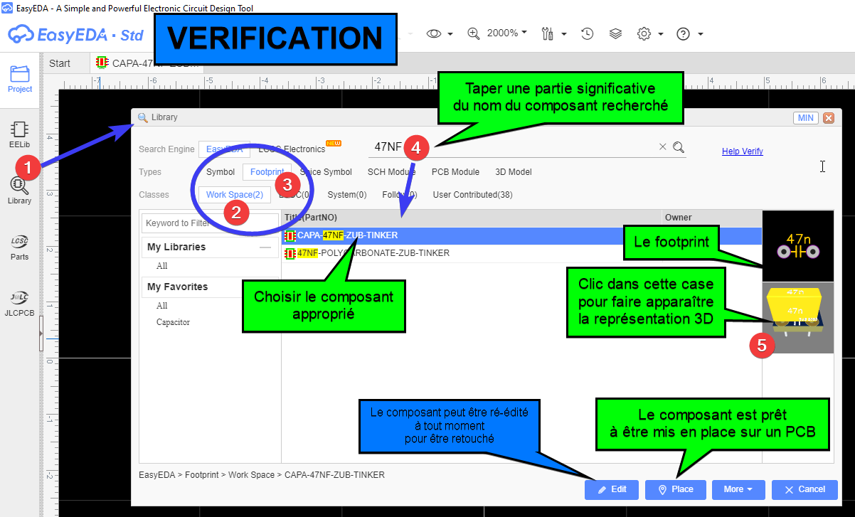Switch to the Start tab
This screenshot has height=517, width=855.
(60, 63)
